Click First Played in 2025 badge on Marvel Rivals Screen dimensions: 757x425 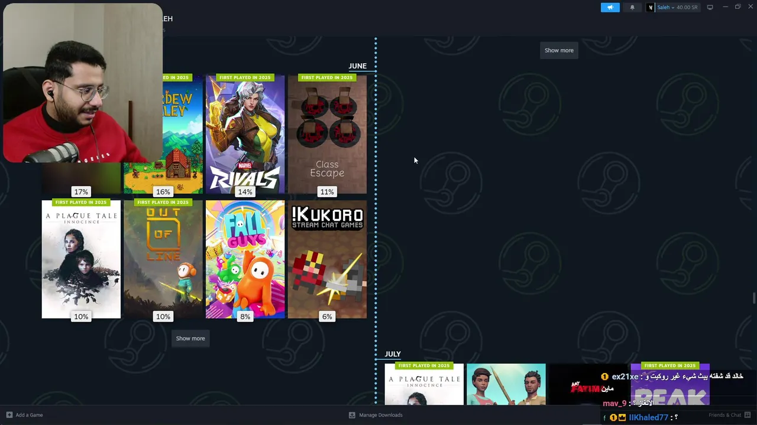(x=245, y=77)
